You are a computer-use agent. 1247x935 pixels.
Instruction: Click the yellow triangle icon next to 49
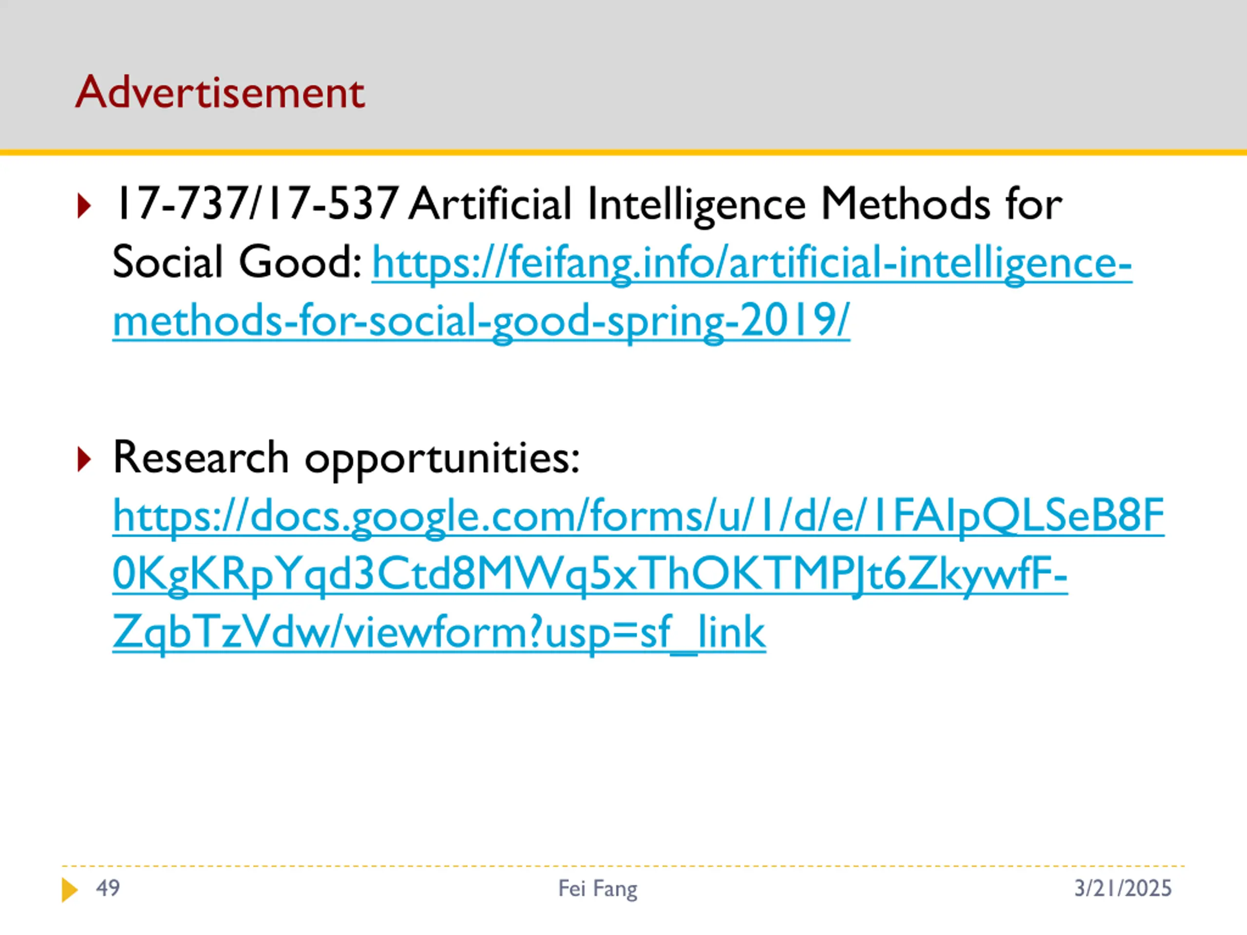tap(69, 890)
